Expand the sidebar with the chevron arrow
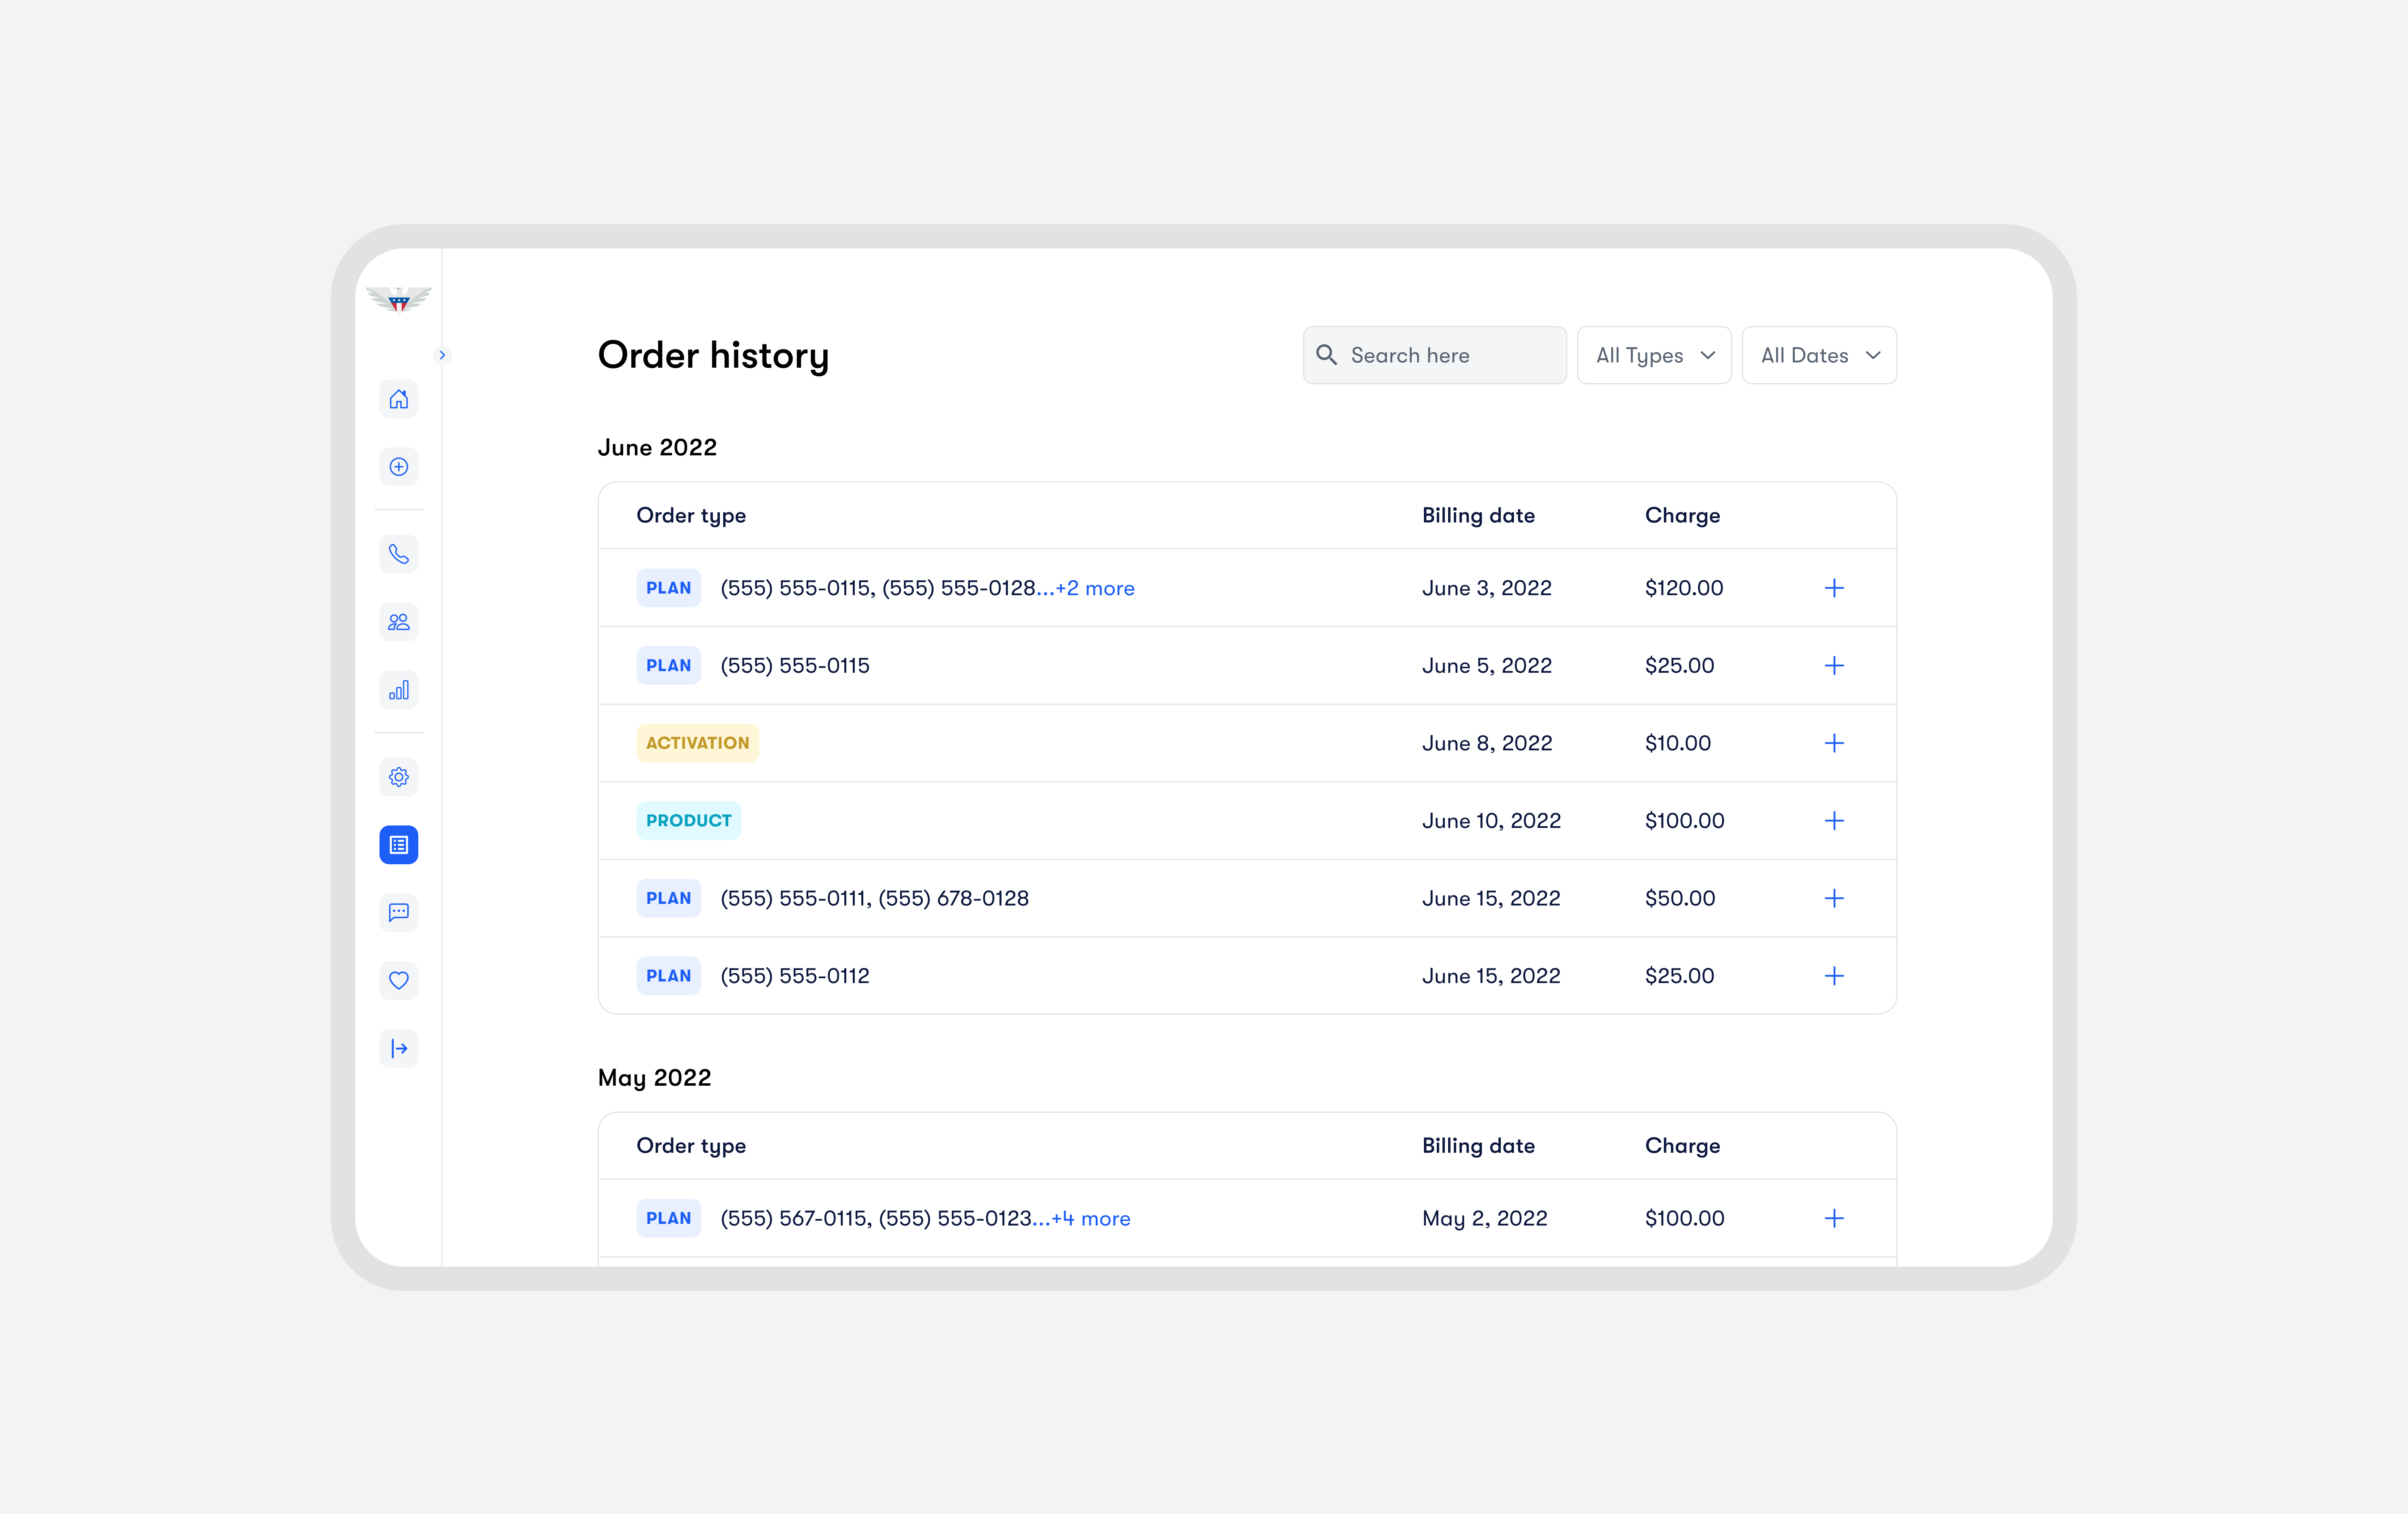2408x1514 pixels. [x=443, y=355]
